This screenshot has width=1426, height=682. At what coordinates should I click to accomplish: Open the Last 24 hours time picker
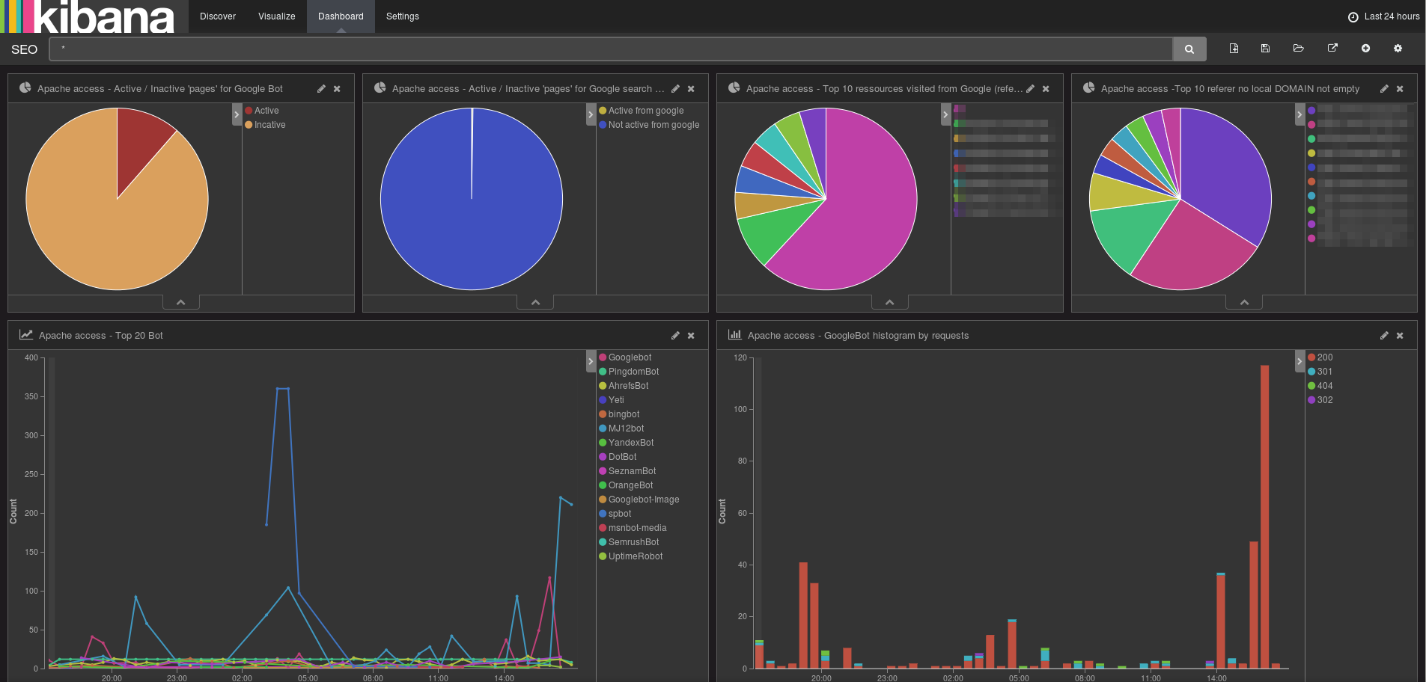coord(1383,16)
